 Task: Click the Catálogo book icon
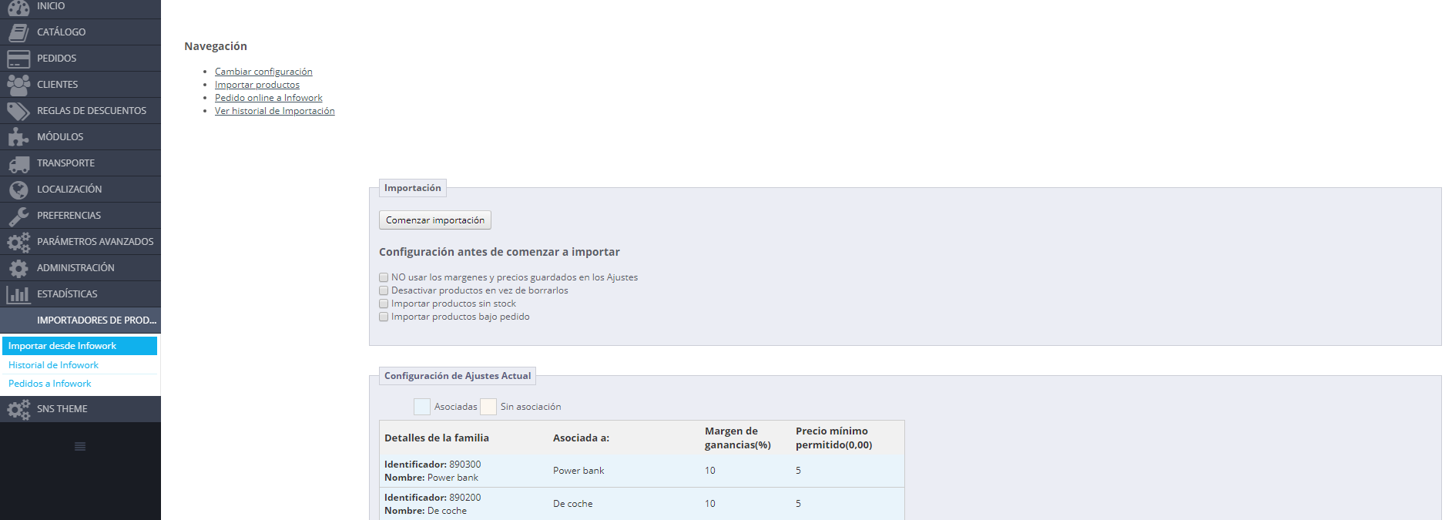tap(18, 32)
